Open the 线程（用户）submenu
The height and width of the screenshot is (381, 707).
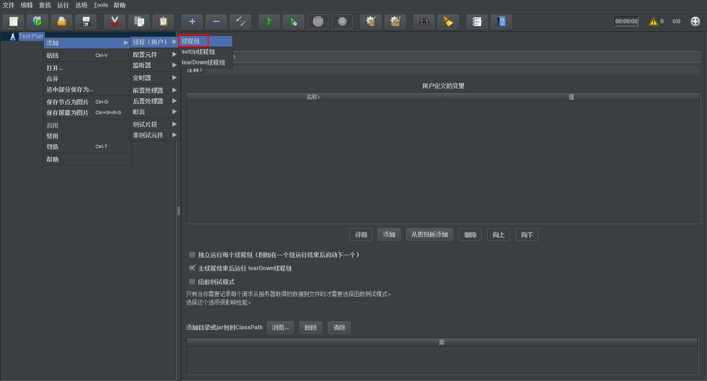click(155, 42)
